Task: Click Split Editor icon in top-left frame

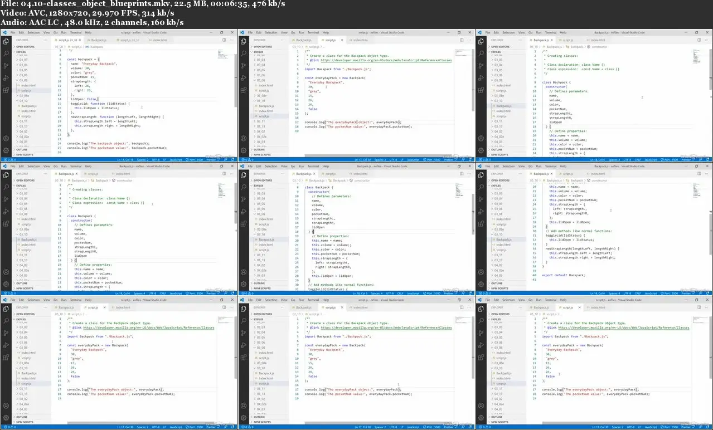Action: pyautogui.click(x=224, y=40)
